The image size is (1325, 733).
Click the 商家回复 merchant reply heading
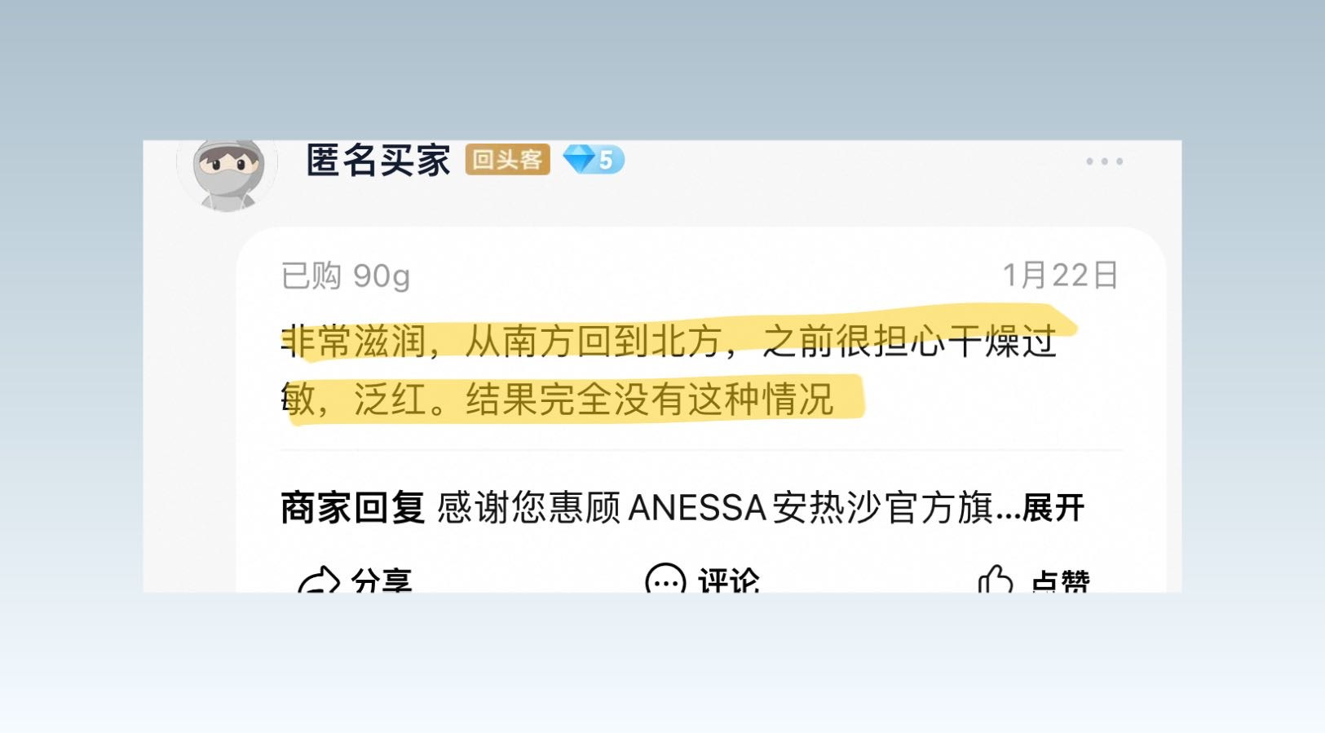click(x=353, y=508)
